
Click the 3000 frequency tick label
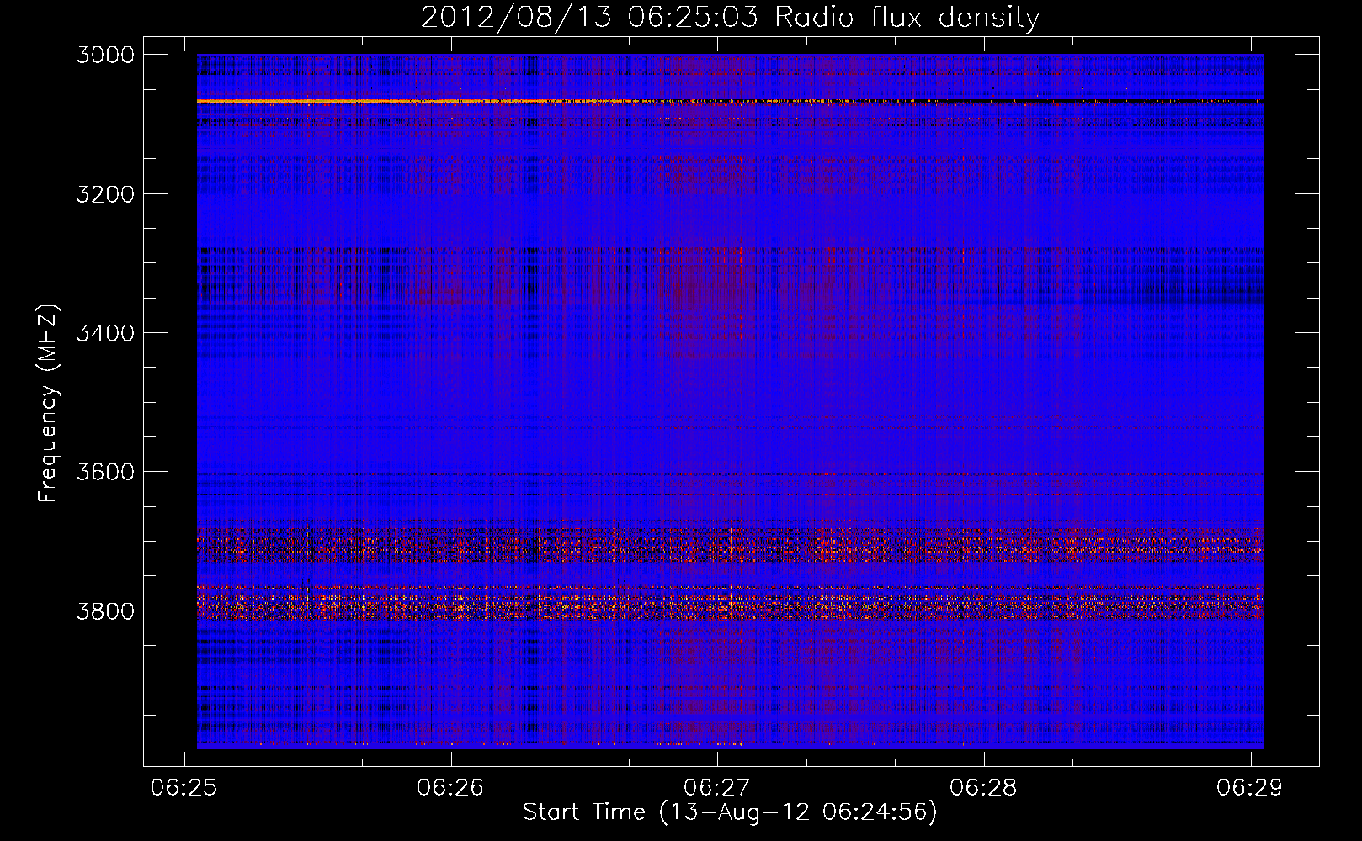tap(105, 55)
